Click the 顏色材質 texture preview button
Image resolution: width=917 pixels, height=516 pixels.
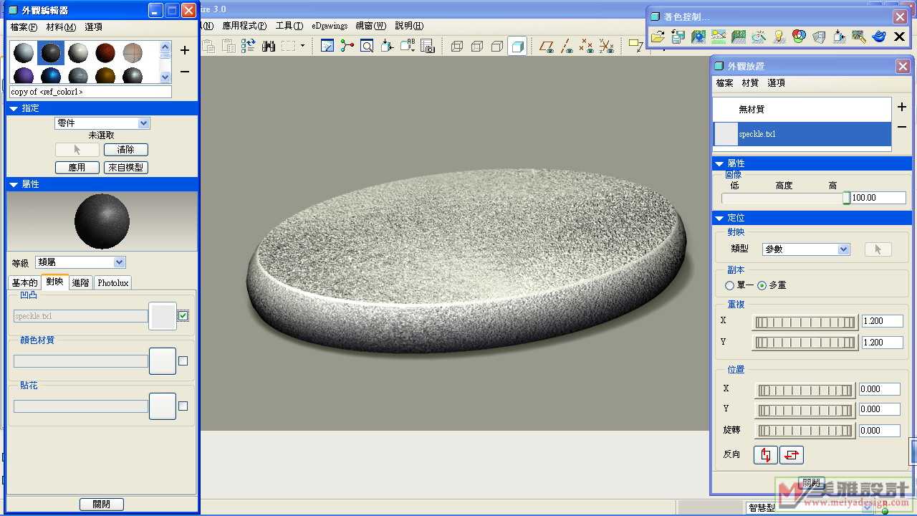(x=163, y=361)
